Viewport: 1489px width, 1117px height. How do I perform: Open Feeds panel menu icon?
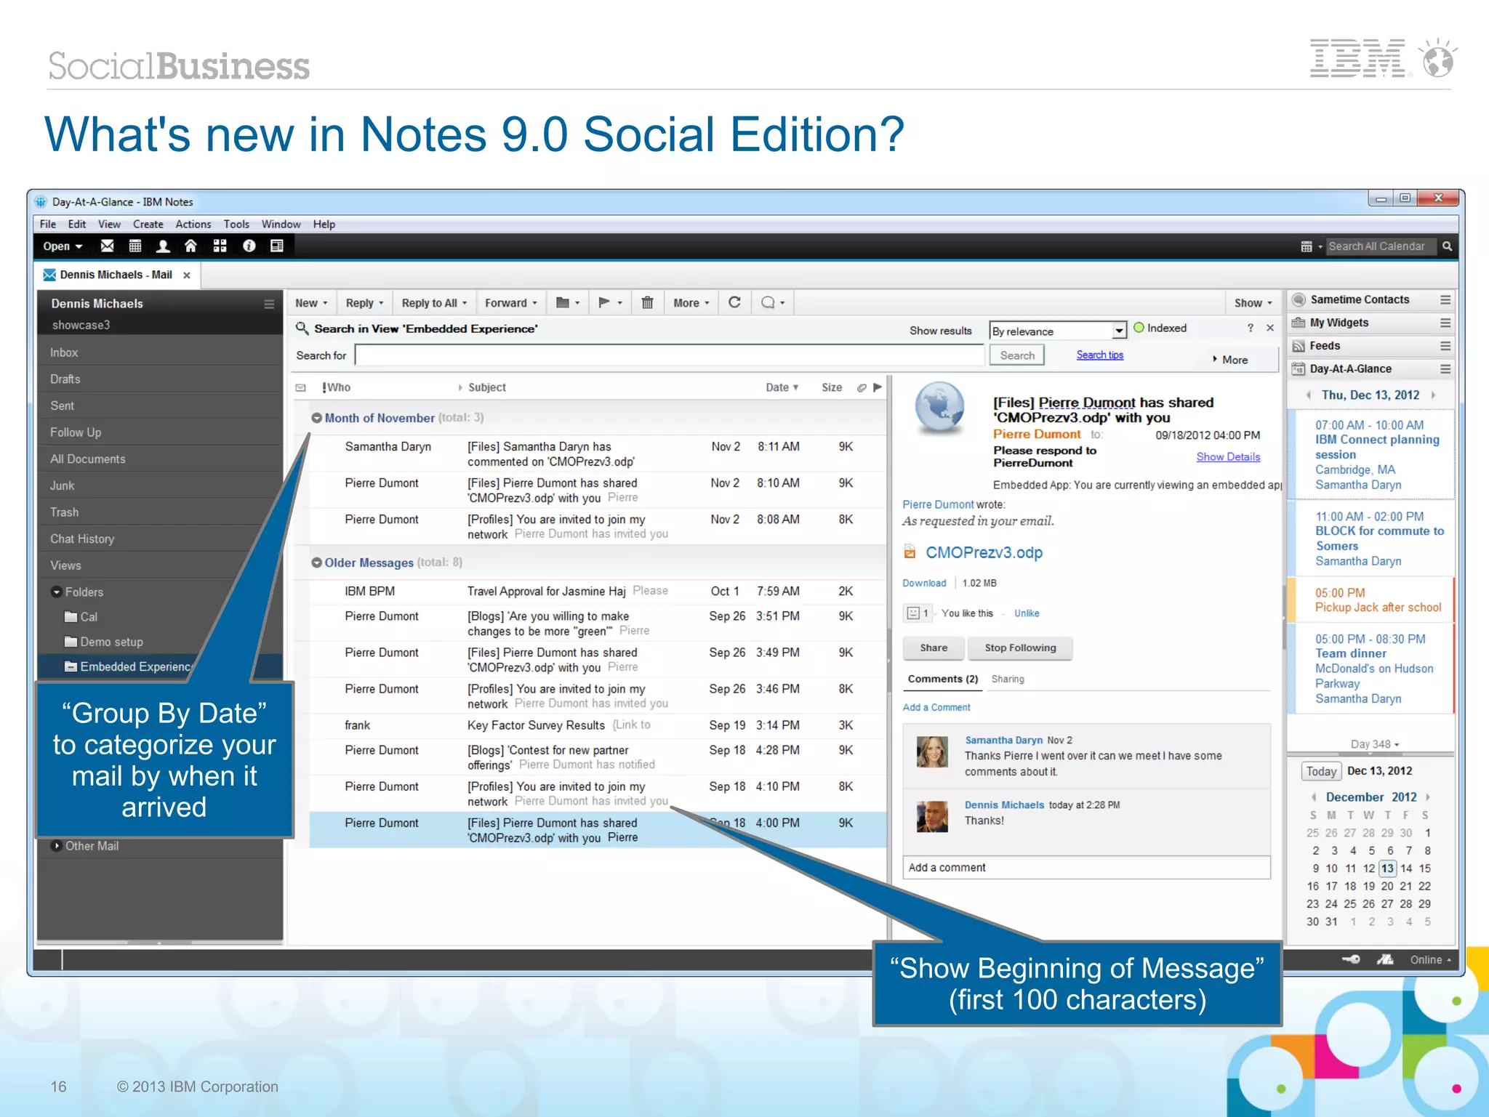pyautogui.click(x=1445, y=346)
